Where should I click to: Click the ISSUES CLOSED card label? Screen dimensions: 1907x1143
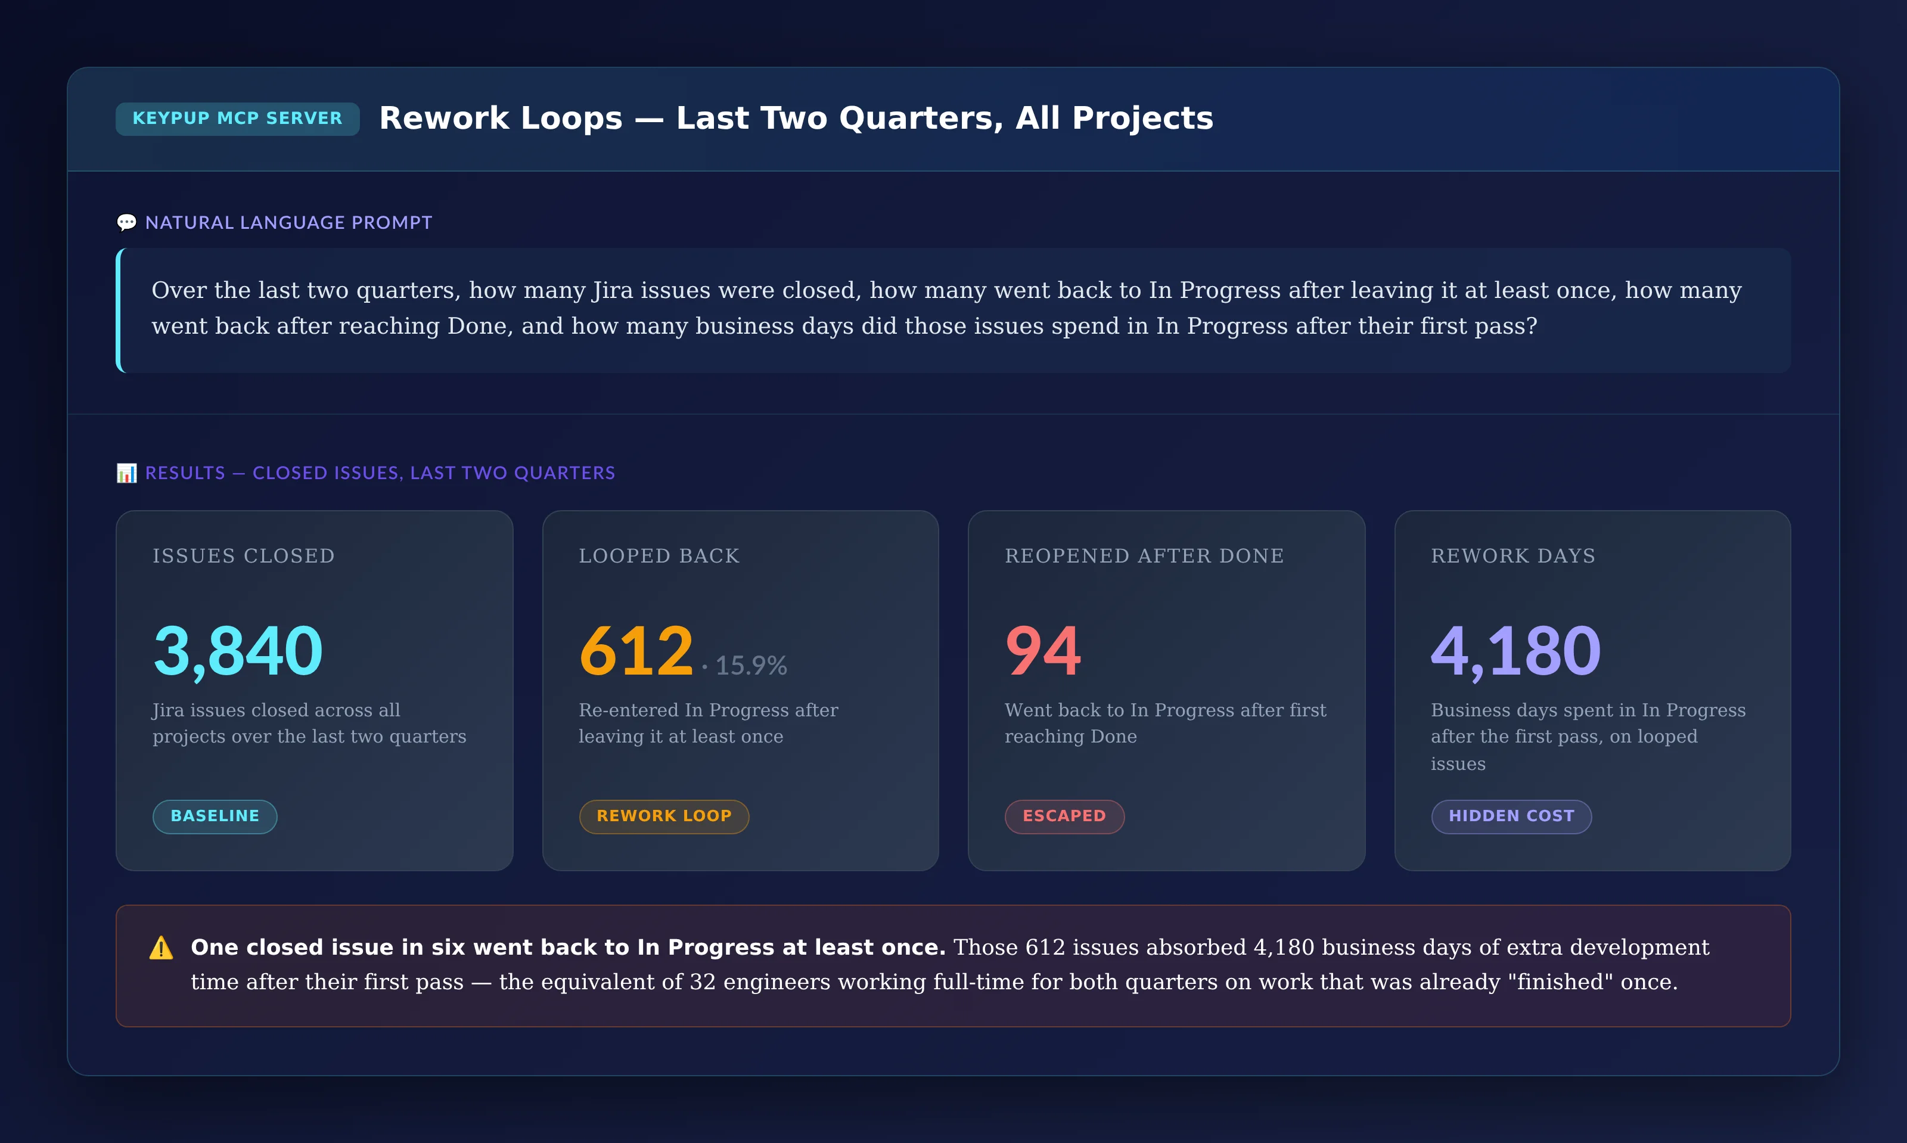(243, 556)
